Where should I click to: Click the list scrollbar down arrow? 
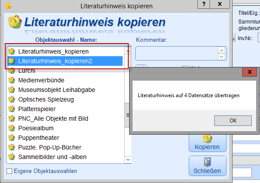(128, 159)
